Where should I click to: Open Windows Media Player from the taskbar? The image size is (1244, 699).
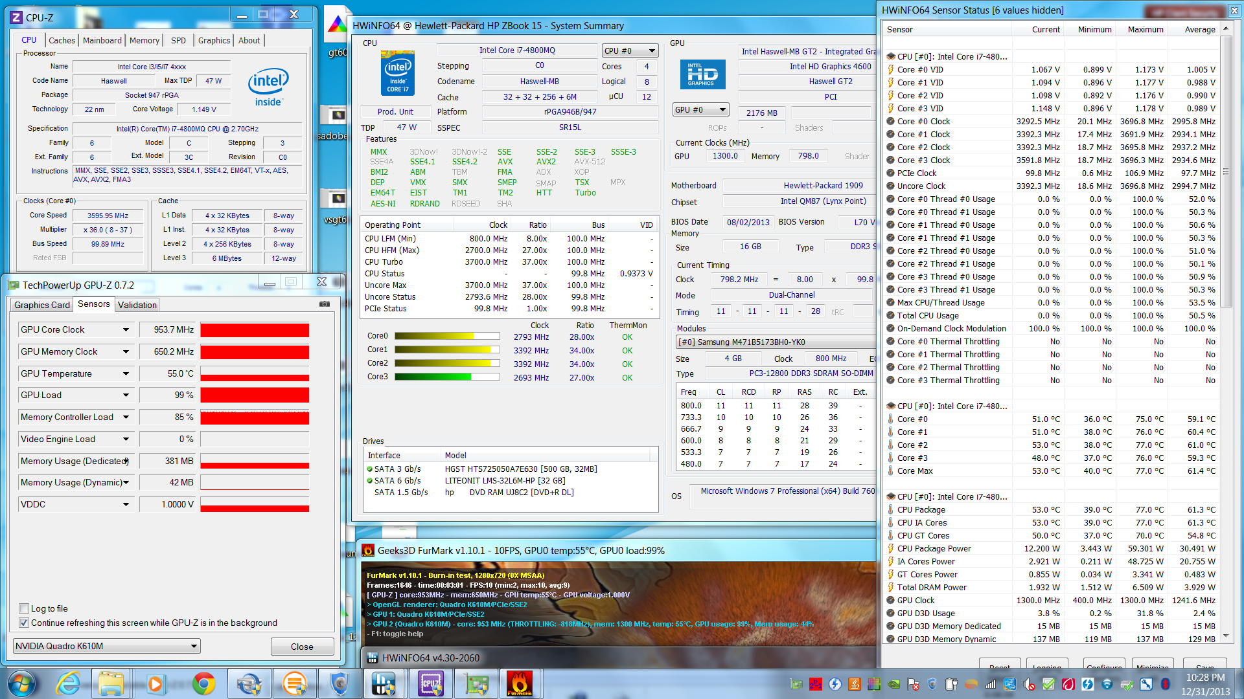click(x=155, y=683)
